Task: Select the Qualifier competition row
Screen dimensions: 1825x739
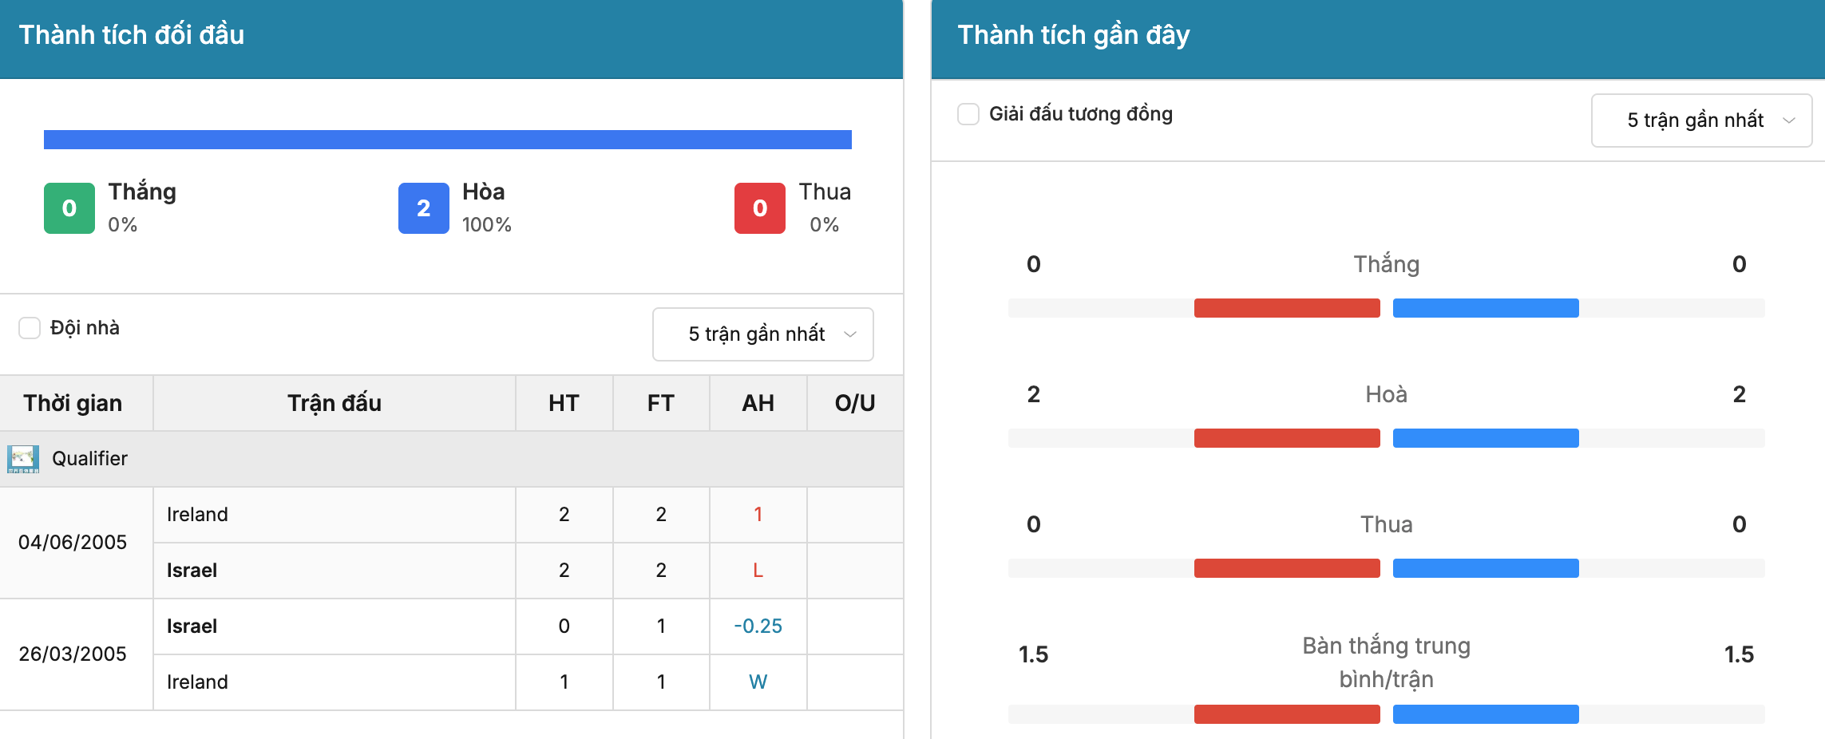Action: tap(452, 459)
